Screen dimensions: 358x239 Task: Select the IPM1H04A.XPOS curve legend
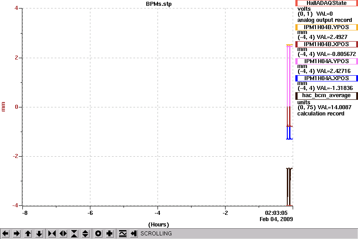tap(327, 78)
